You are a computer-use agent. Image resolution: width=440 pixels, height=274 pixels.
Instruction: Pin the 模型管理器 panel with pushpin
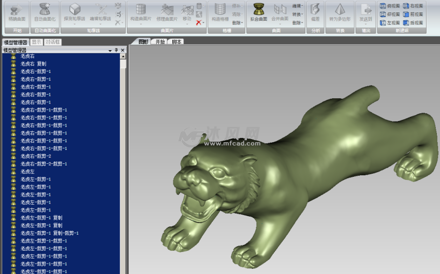[116, 50]
